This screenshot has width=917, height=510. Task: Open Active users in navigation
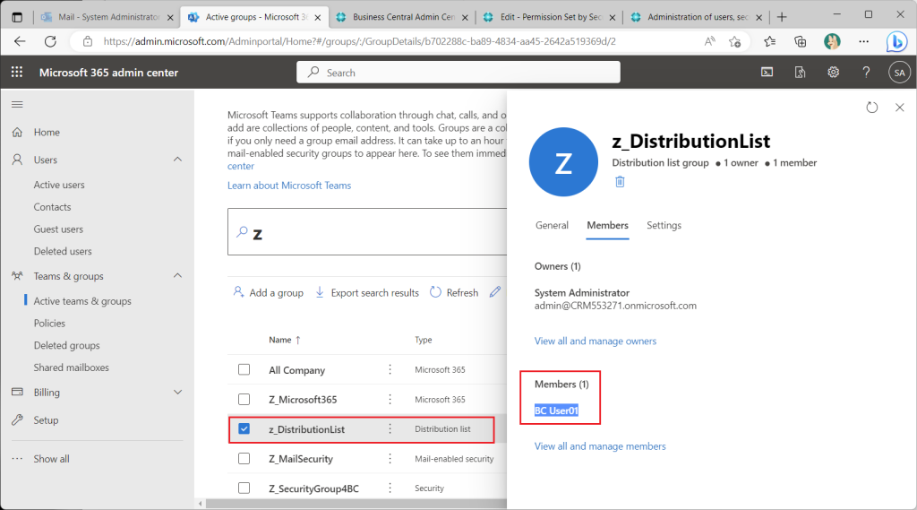(x=59, y=185)
